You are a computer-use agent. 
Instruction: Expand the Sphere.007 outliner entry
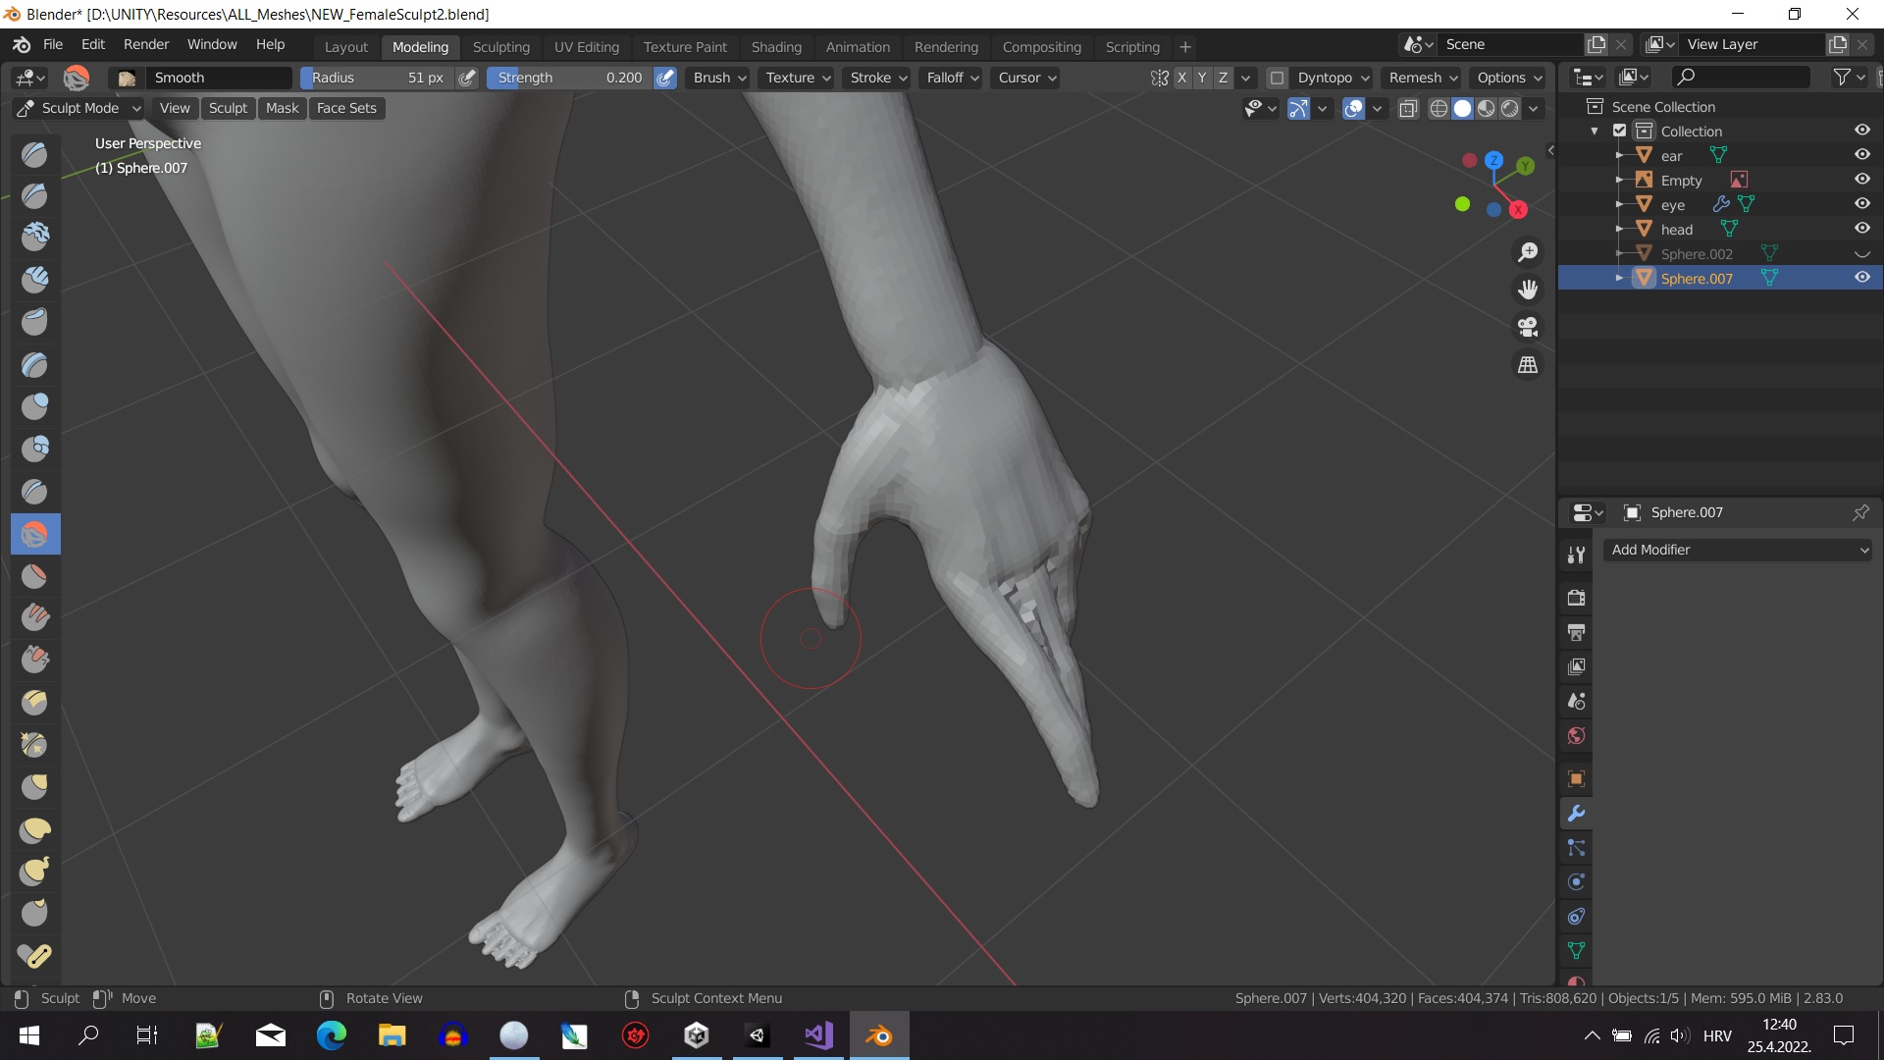[x=1619, y=278]
